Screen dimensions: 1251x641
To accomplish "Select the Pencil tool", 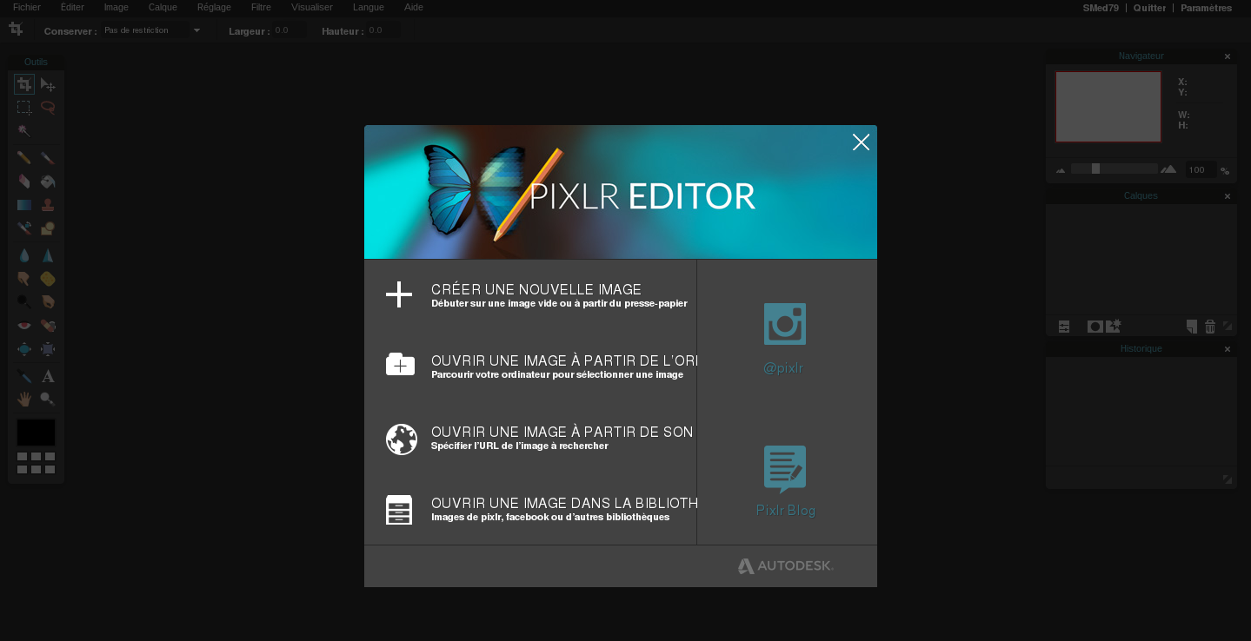I will click(24, 158).
